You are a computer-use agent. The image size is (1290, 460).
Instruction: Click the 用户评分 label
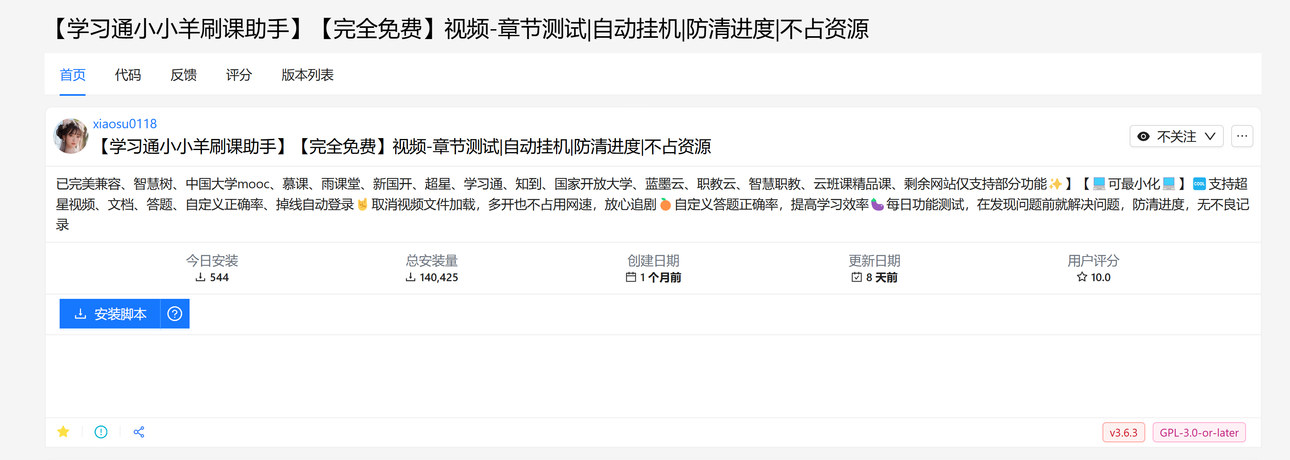pos(1094,260)
